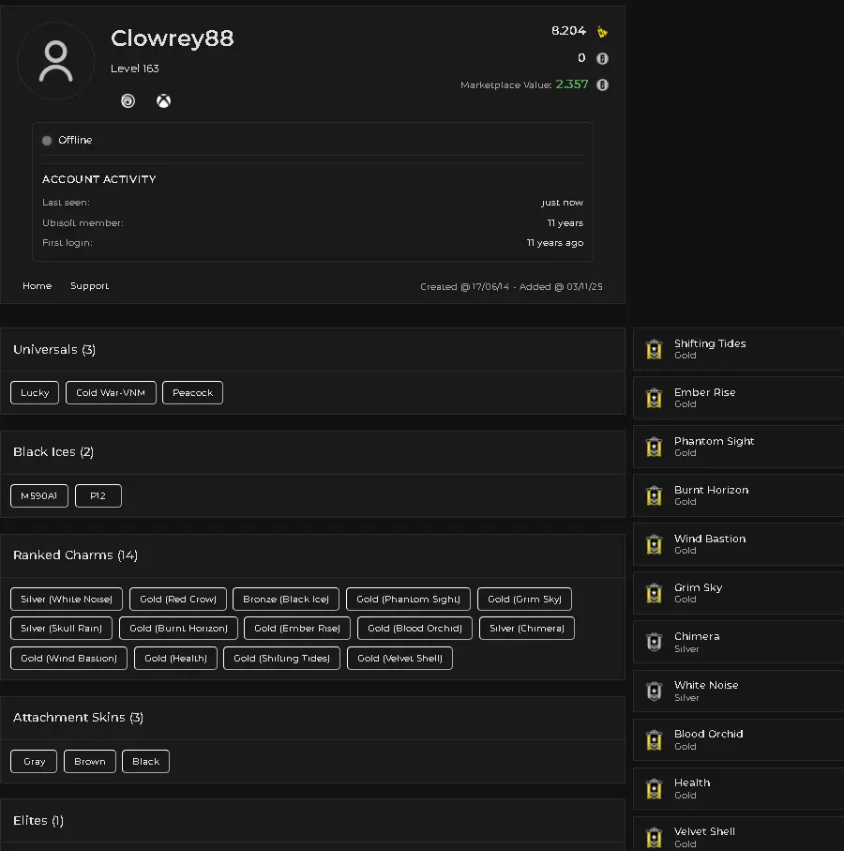
Task: Select the Lucky universal skin tag
Action: tap(35, 393)
